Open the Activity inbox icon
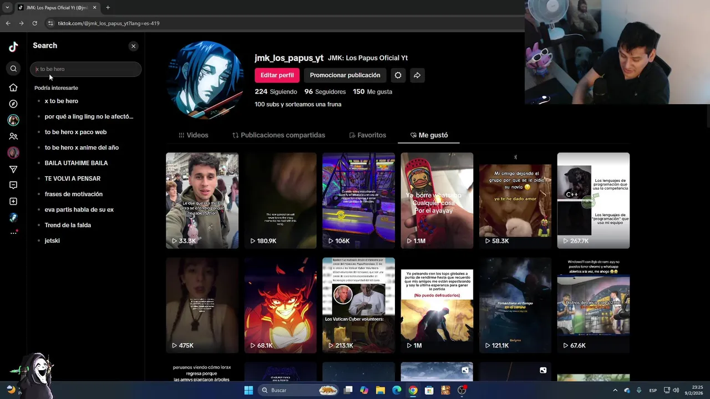 tap(13, 185)
